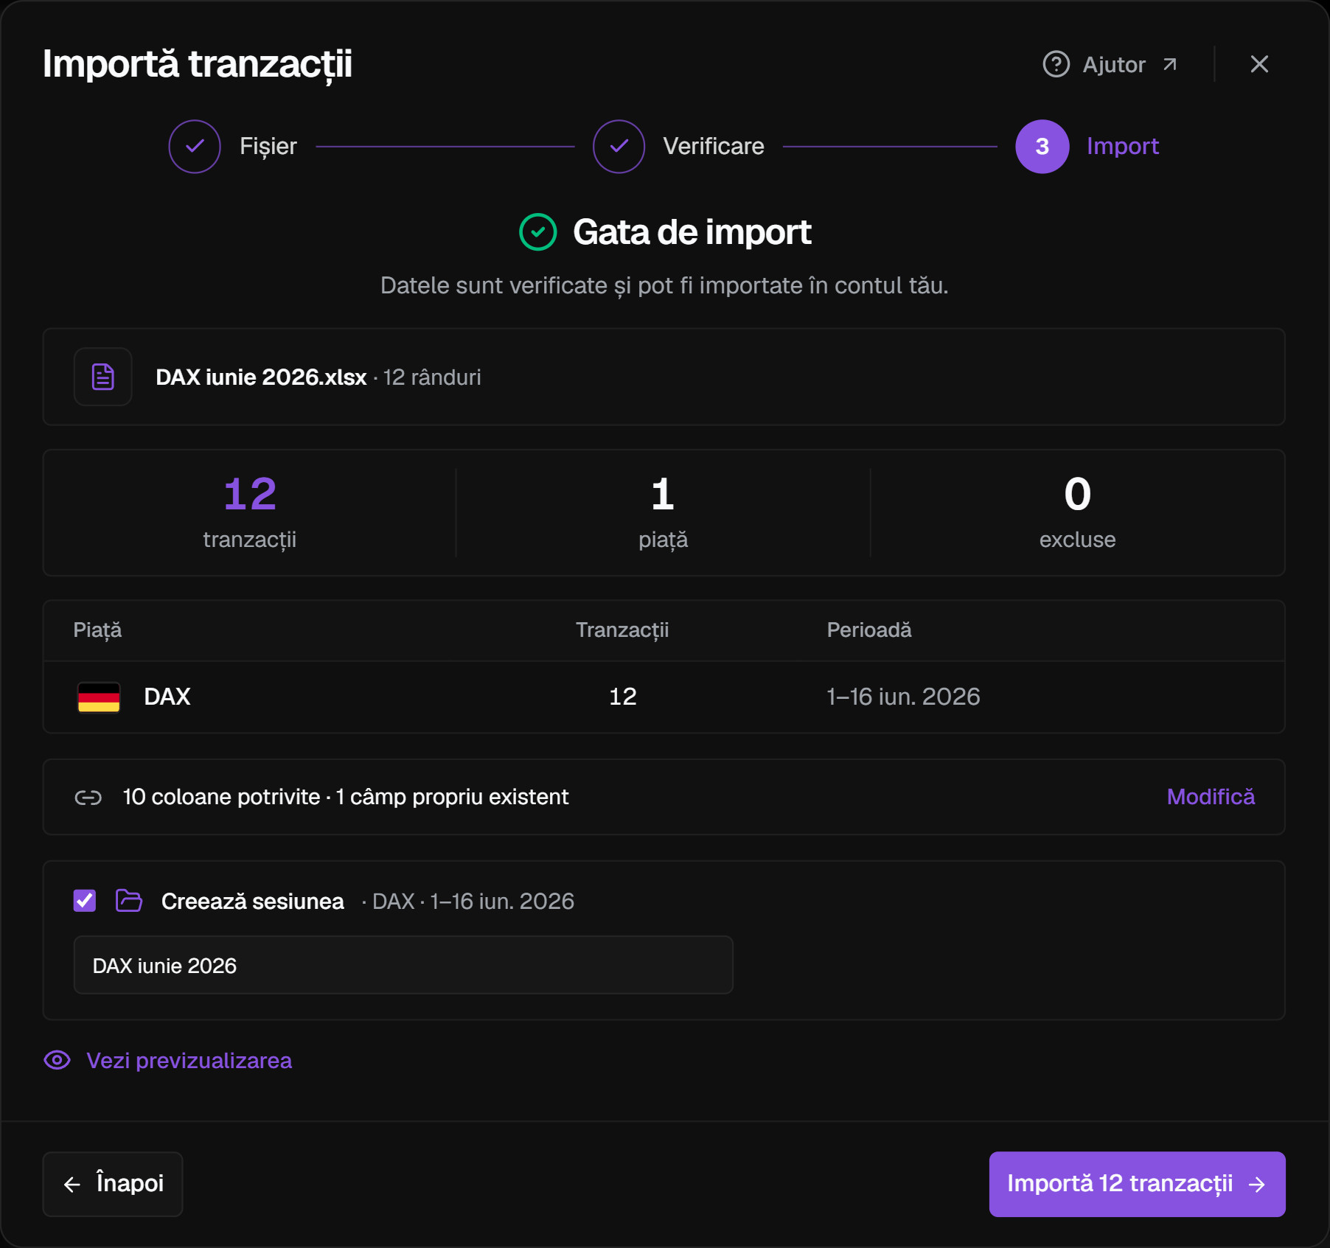Open the Ajutor help link
Screen dimensions: 1330x1248
pos(1110,64)
